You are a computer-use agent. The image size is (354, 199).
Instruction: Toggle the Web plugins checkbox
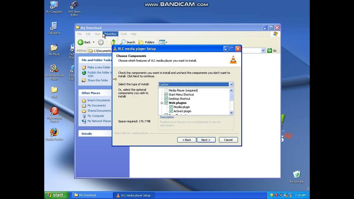(166, 103)
